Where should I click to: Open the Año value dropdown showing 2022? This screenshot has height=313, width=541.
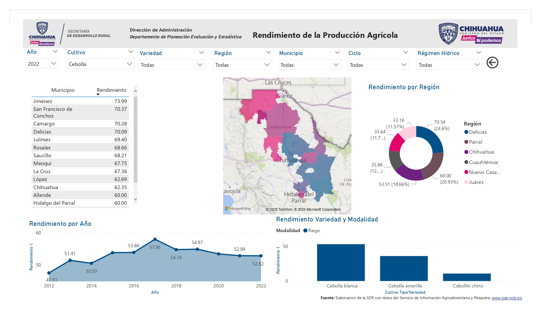pos(42,64)
